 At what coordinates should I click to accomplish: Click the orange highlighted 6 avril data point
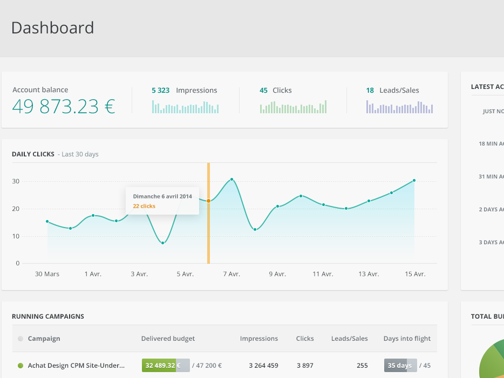click(209, 201)
